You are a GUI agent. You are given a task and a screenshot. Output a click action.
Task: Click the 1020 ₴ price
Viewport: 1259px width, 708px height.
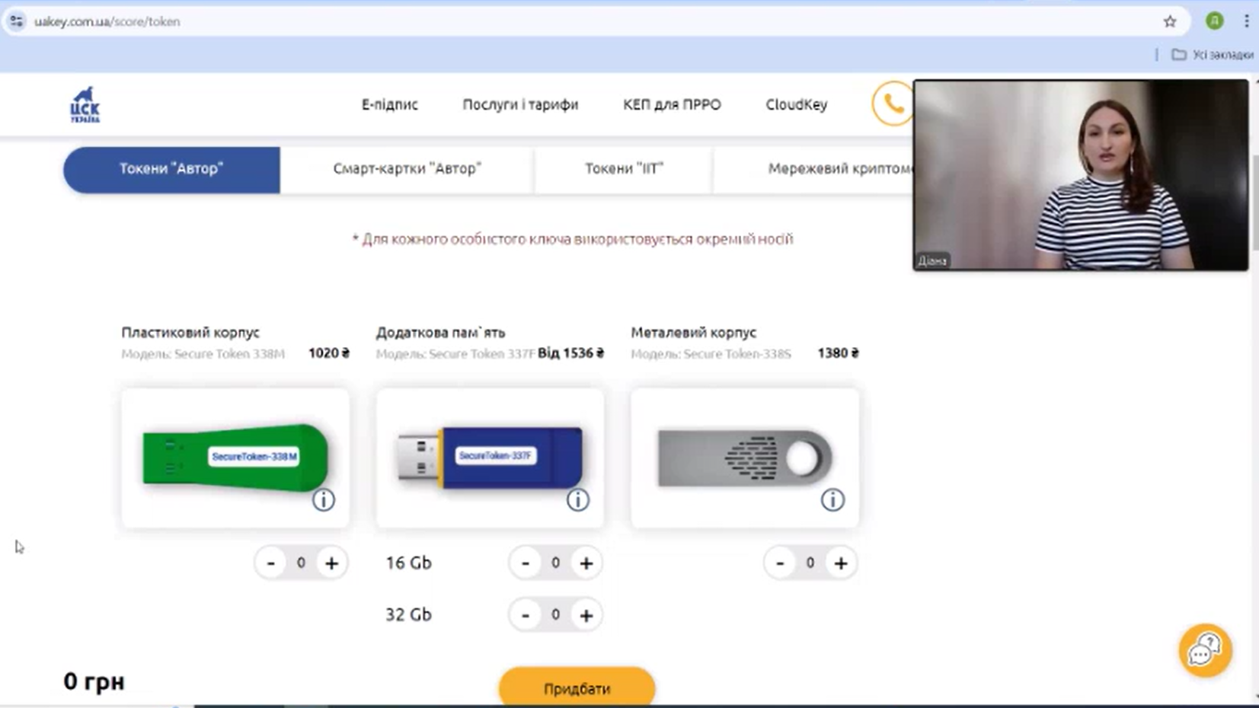[x=329, y=353]
